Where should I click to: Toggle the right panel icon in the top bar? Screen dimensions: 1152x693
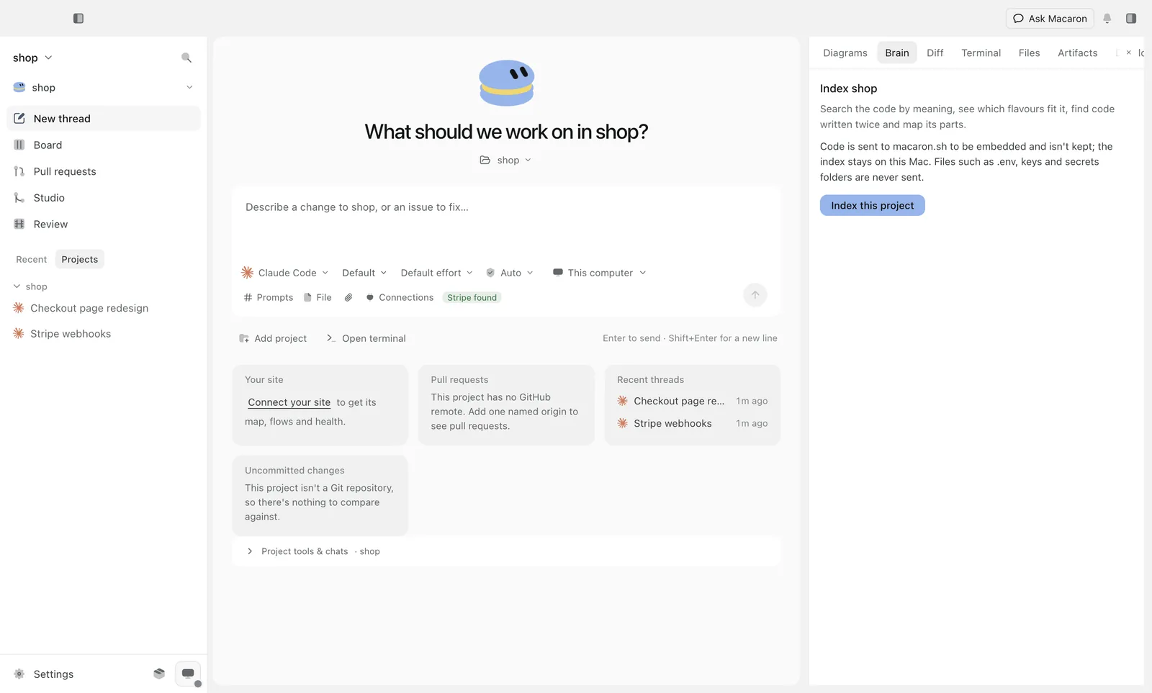[x=1131, y=18]
